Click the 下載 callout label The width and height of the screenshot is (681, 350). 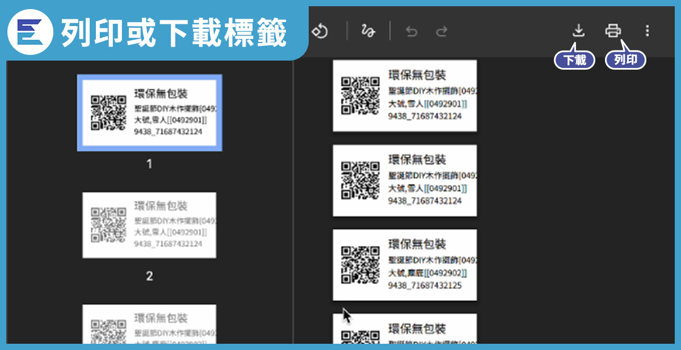pyautogui.click(x=574, y=60)
